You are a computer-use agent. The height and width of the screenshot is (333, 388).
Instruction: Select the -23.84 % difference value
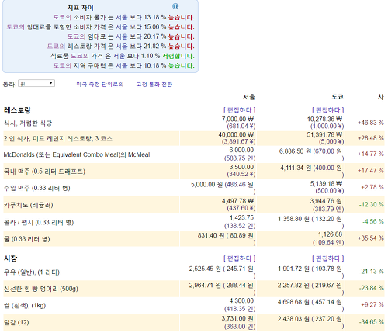[x=372, y=288]
